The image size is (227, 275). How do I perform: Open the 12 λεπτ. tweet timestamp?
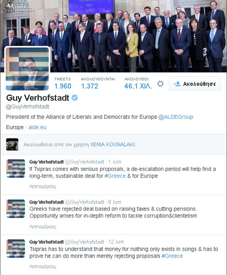[x=116, y=242]
